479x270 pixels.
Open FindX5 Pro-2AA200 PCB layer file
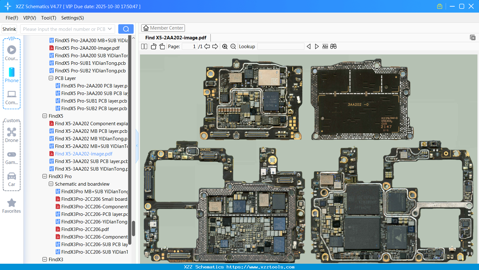pos(92,86)
